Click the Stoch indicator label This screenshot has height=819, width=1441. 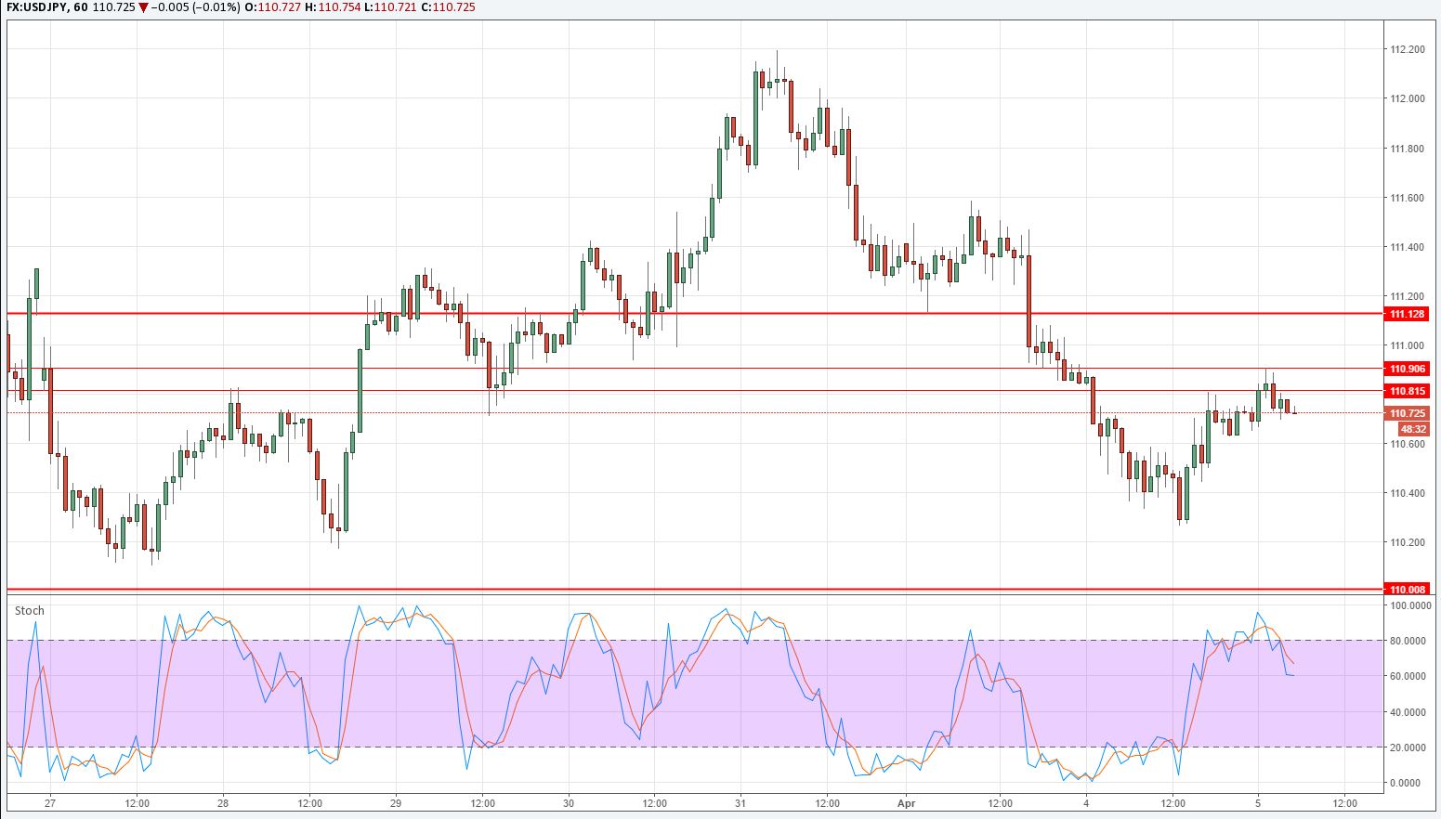(30, 611)
